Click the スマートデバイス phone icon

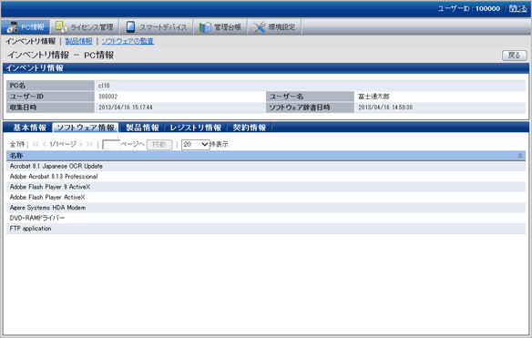[130, 26]
